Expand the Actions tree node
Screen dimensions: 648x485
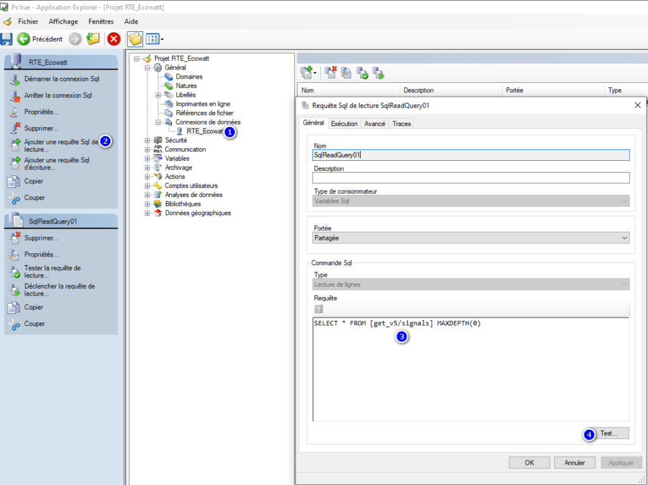tap(147, 177)
